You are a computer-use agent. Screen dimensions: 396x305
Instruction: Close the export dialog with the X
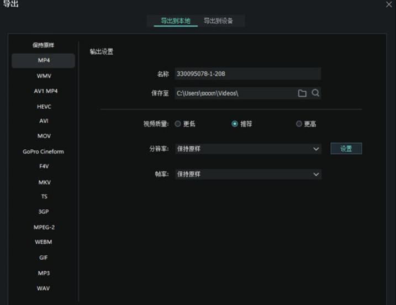[x=389, y=4]
